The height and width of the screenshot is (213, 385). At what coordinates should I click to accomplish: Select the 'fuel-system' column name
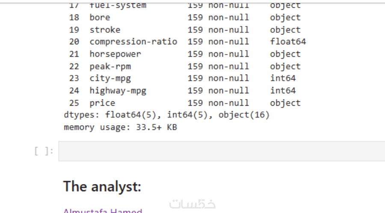pos(118,6)
